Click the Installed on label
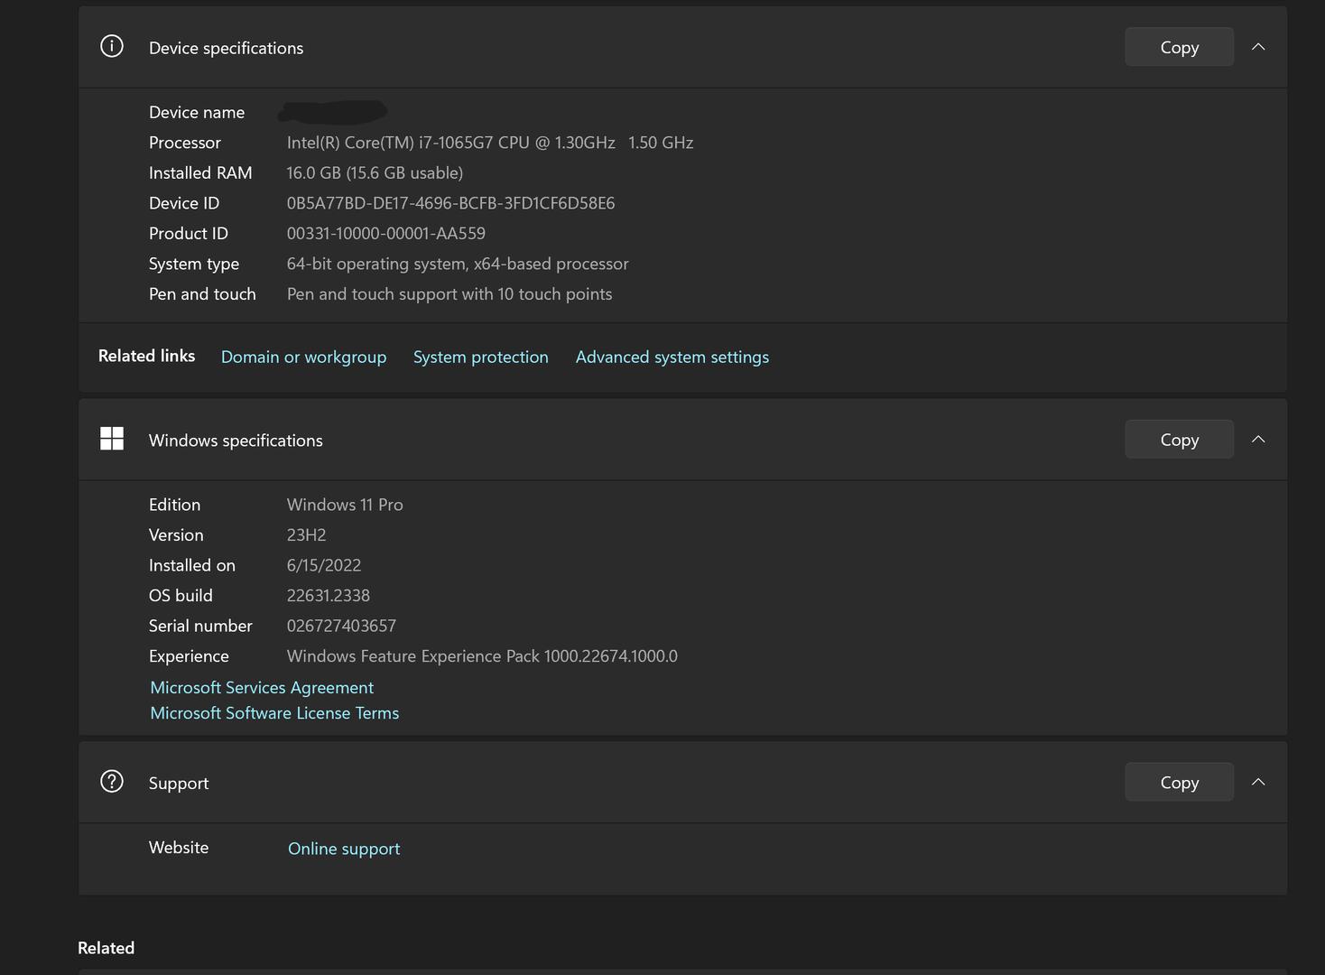 192,565
